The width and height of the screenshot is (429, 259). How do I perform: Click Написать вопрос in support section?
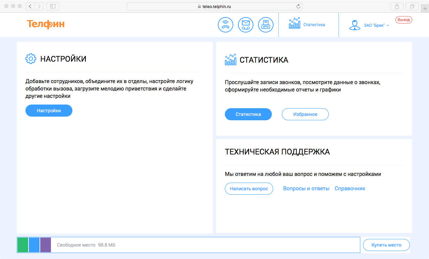(249, 189)
